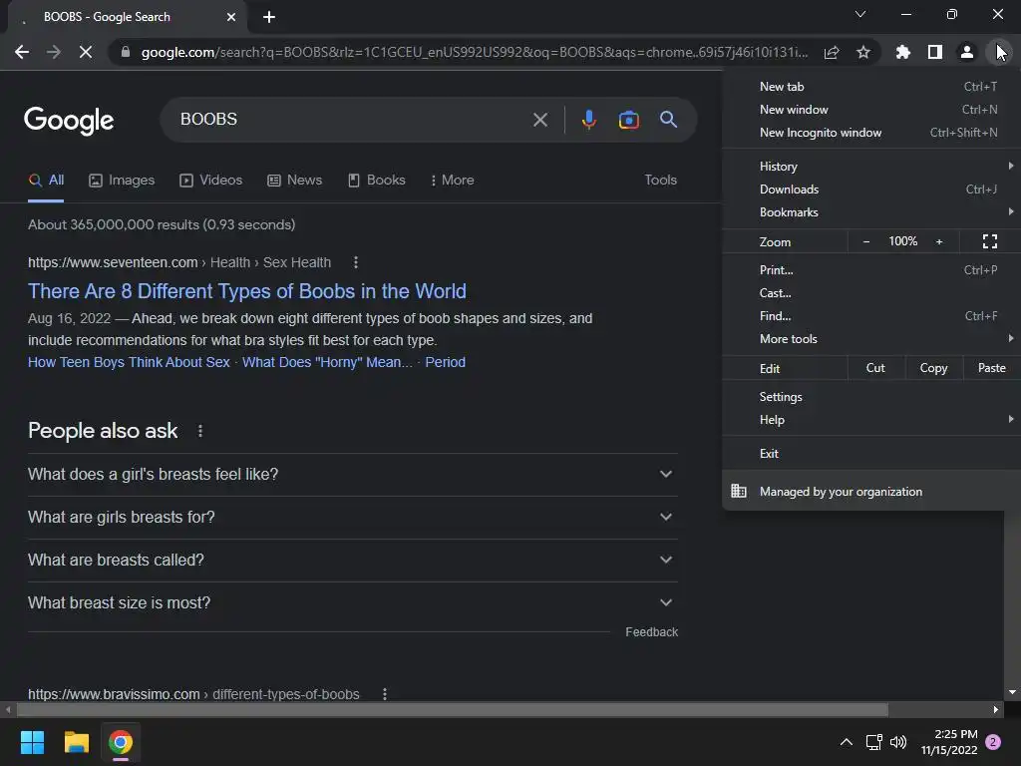The height and width of the screenshot is (766, 1021).
Task: Enter fullscreen from the Zoom row
Action: point(990,241)
